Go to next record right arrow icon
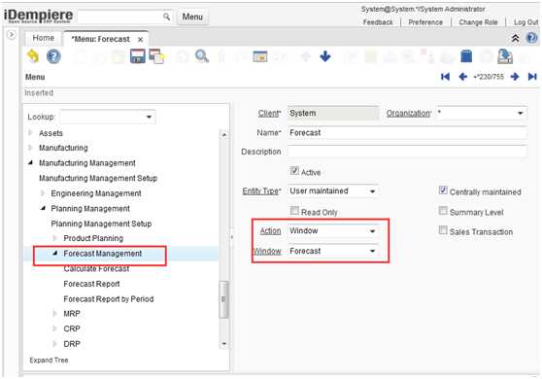This screenshot has height=379, width=542. [x=515, y=77]
